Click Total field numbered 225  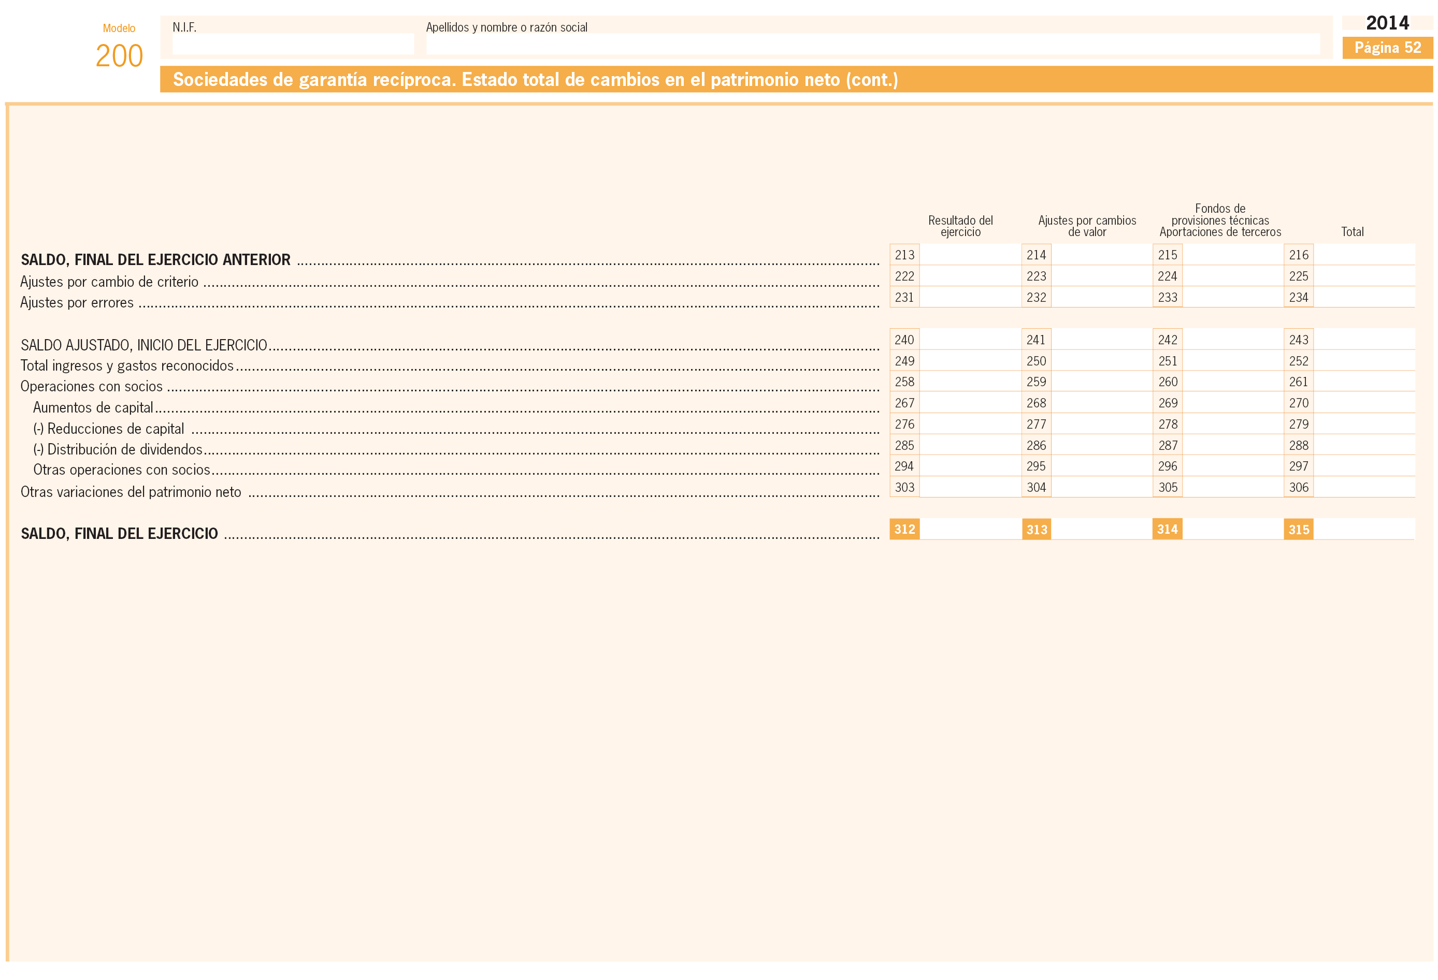[1364, 276]
